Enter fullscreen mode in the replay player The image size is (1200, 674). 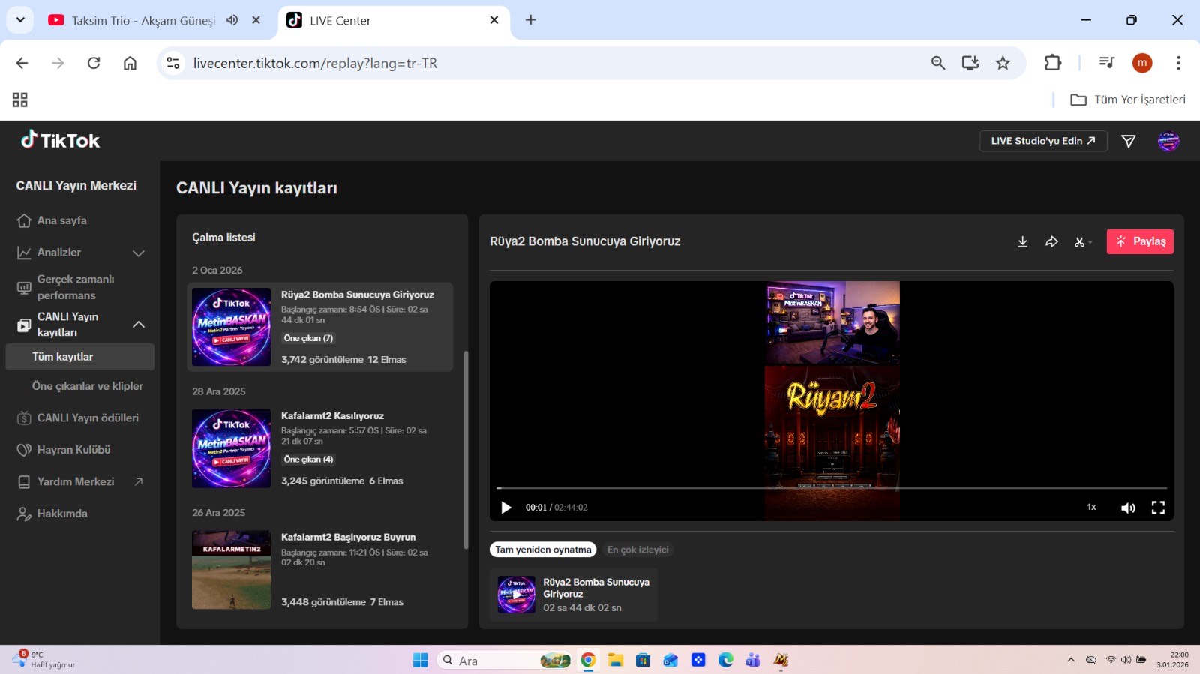tap(1158, 508)
